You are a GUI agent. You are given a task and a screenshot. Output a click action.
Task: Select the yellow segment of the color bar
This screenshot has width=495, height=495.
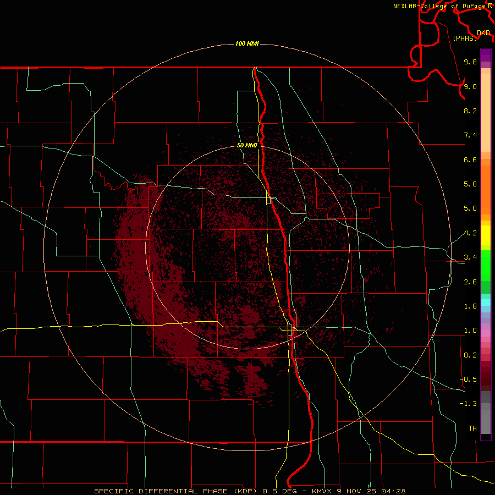tap(486, 235)
